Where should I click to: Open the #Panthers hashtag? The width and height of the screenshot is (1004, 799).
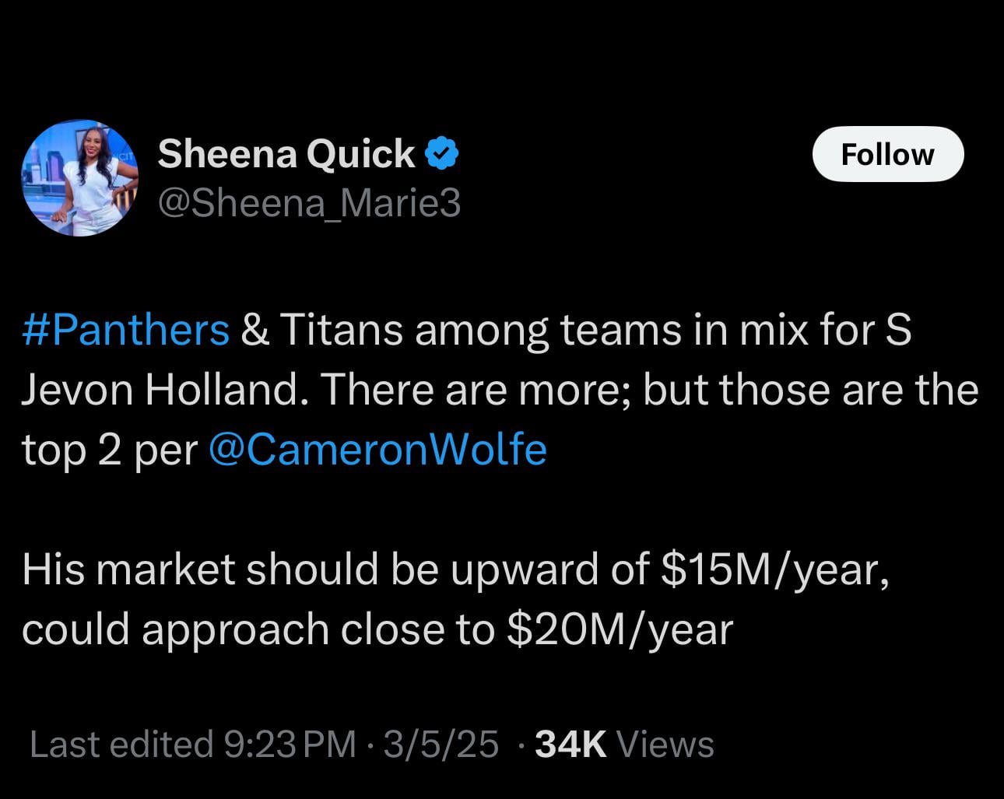coord(126,330)
